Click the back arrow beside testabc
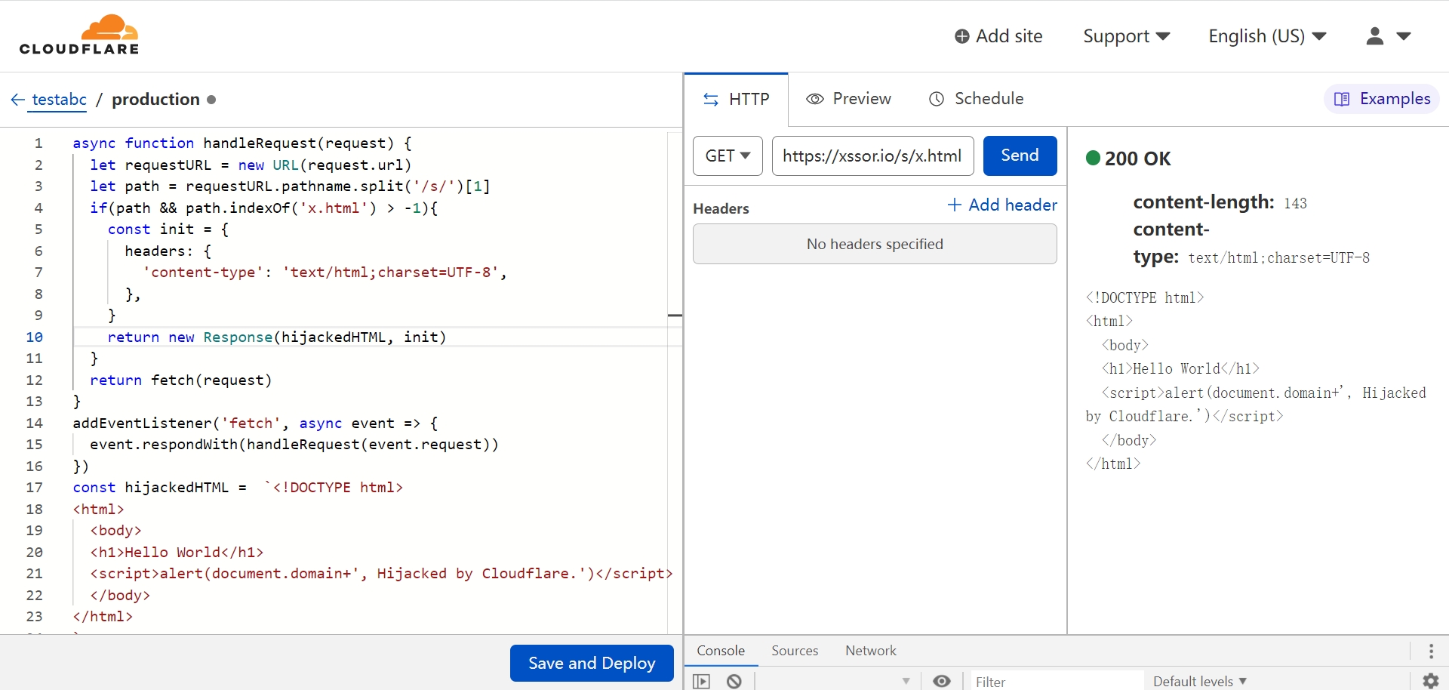The image size is (1449, 690). click(18, 100)
